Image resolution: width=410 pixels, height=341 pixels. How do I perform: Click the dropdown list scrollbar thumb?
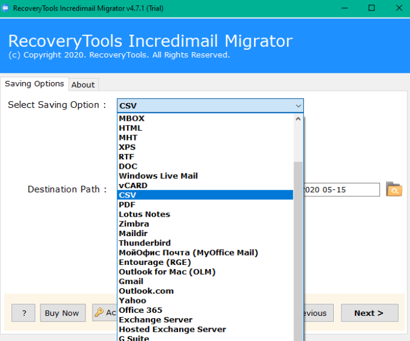298,251
